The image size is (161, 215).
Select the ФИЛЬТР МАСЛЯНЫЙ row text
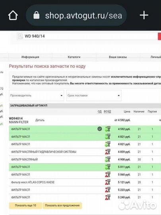pos(24,160)
